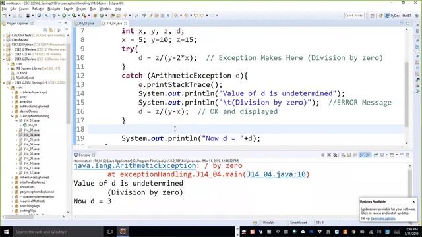The image size is (422, 237).
Task: Click the New file toolbar icon
Action: [x=5, y=16]
